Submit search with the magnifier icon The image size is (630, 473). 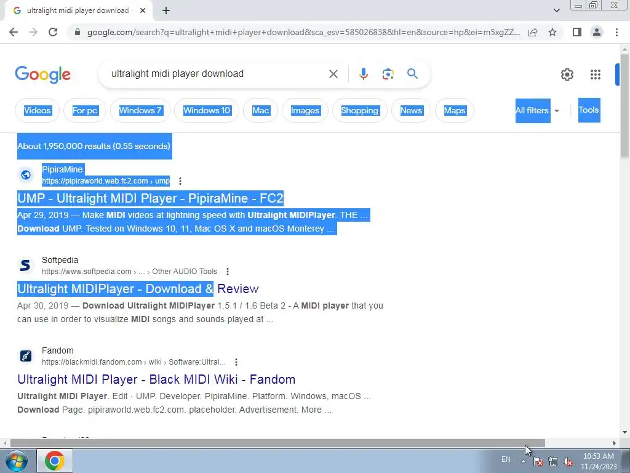(412, 74)
